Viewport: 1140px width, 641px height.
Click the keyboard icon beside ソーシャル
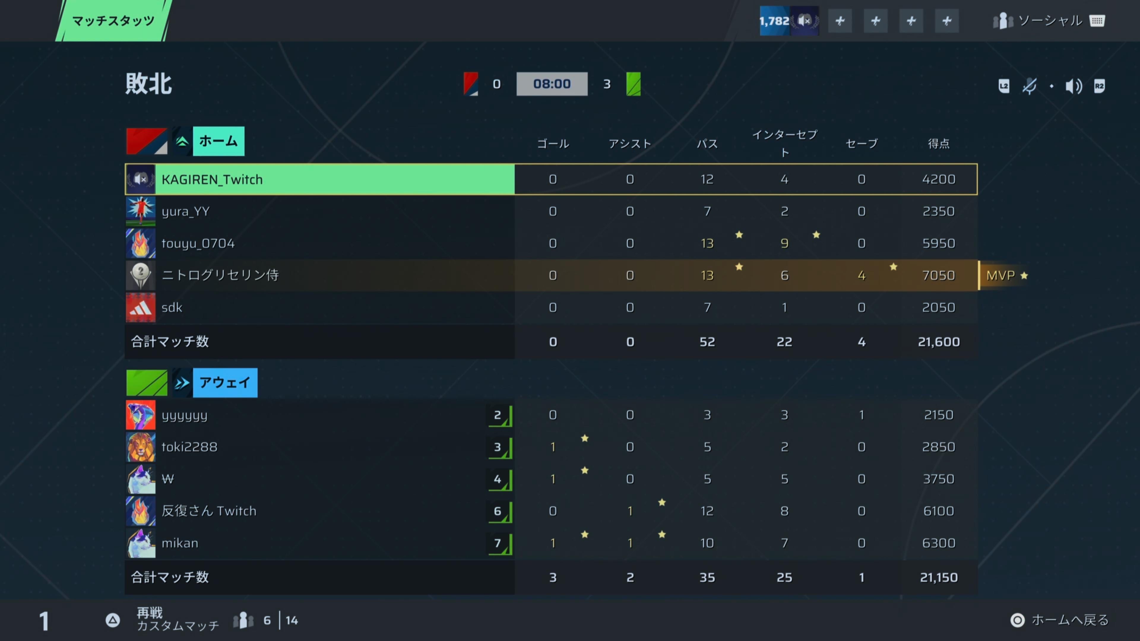click(1097, 21)
